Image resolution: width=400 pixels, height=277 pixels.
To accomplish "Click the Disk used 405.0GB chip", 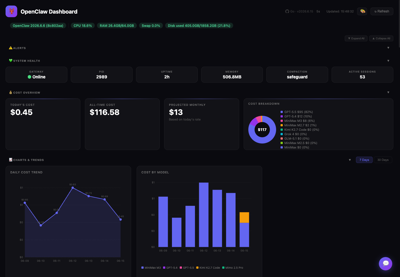I will click(x=199, y=26).
